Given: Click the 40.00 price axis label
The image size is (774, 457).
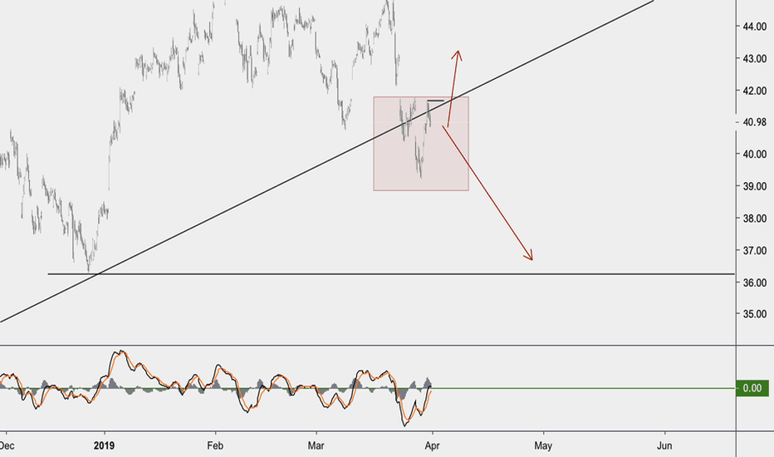Looking at the screenshot, I should click(x=755, y=155).
